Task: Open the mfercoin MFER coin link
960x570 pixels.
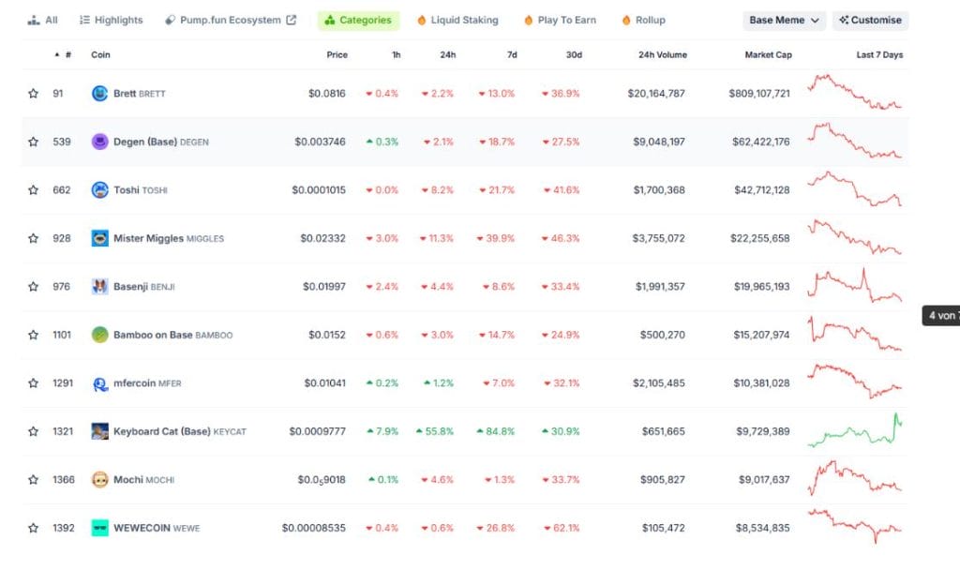Action: (x=147, y=383)
